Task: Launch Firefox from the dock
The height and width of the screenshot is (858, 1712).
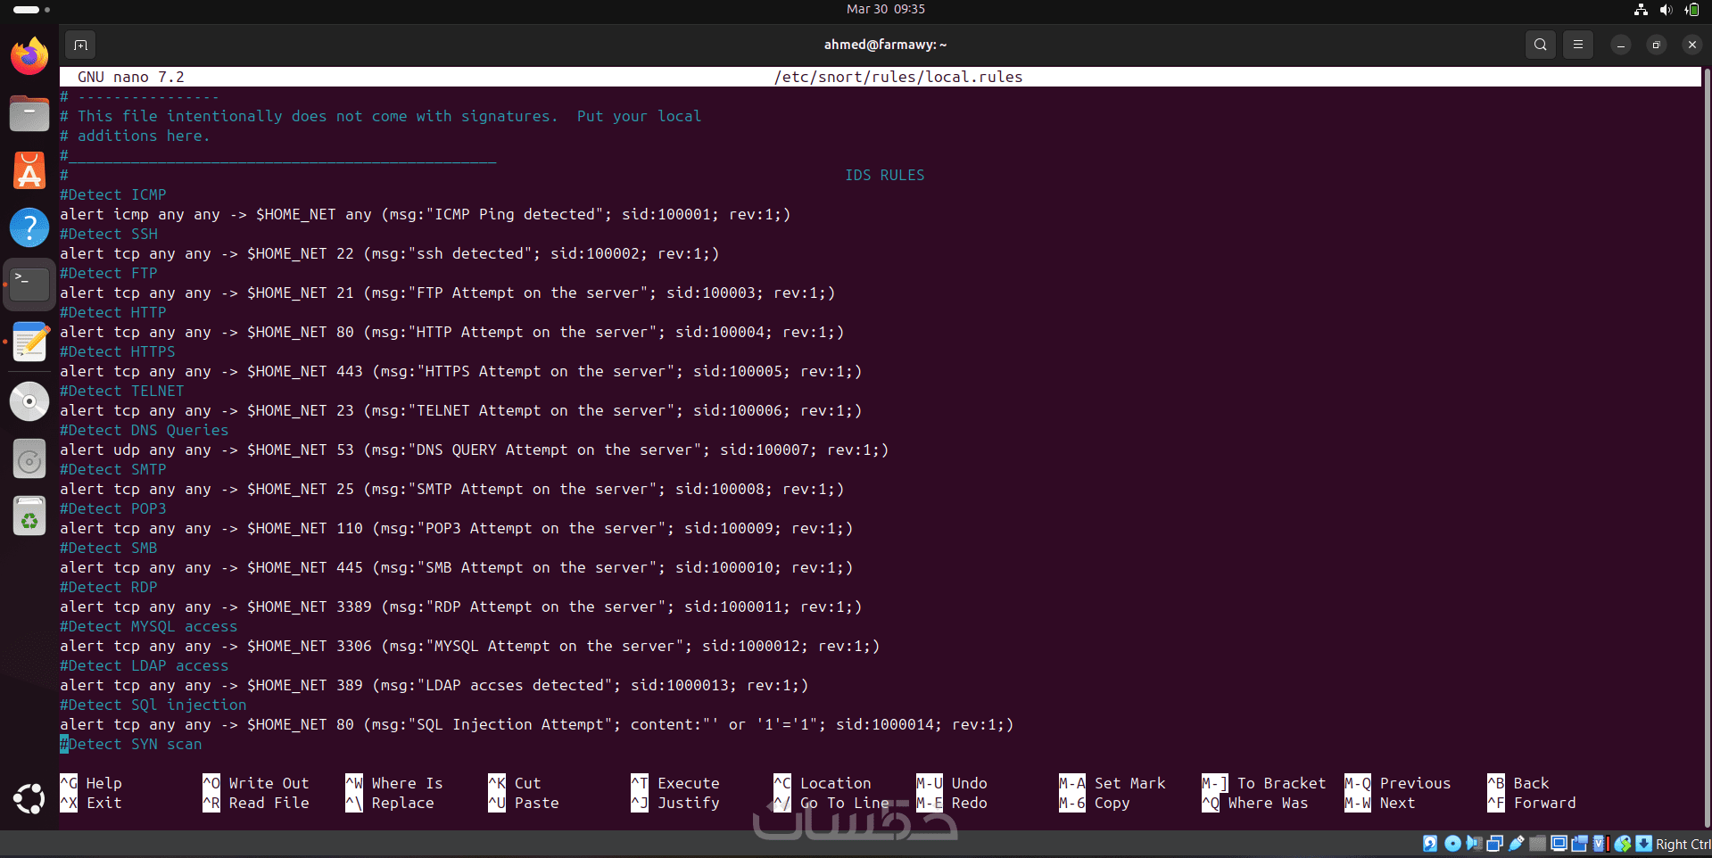Action: (x=29, y=56)
